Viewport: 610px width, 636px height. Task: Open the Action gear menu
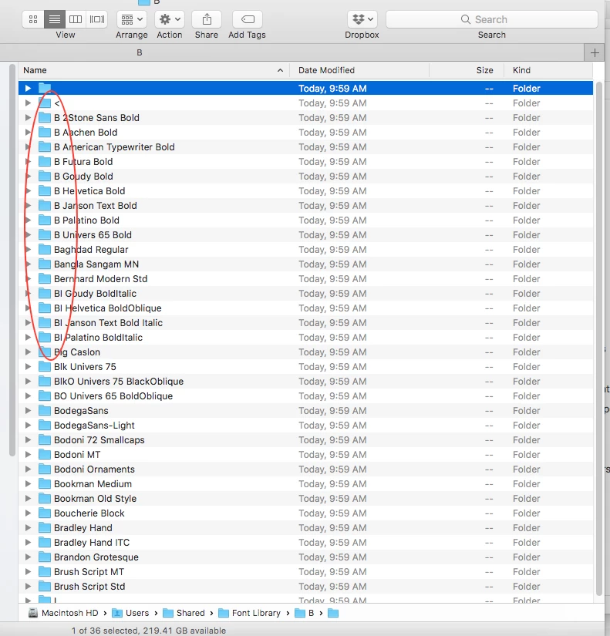click(169, 19)
